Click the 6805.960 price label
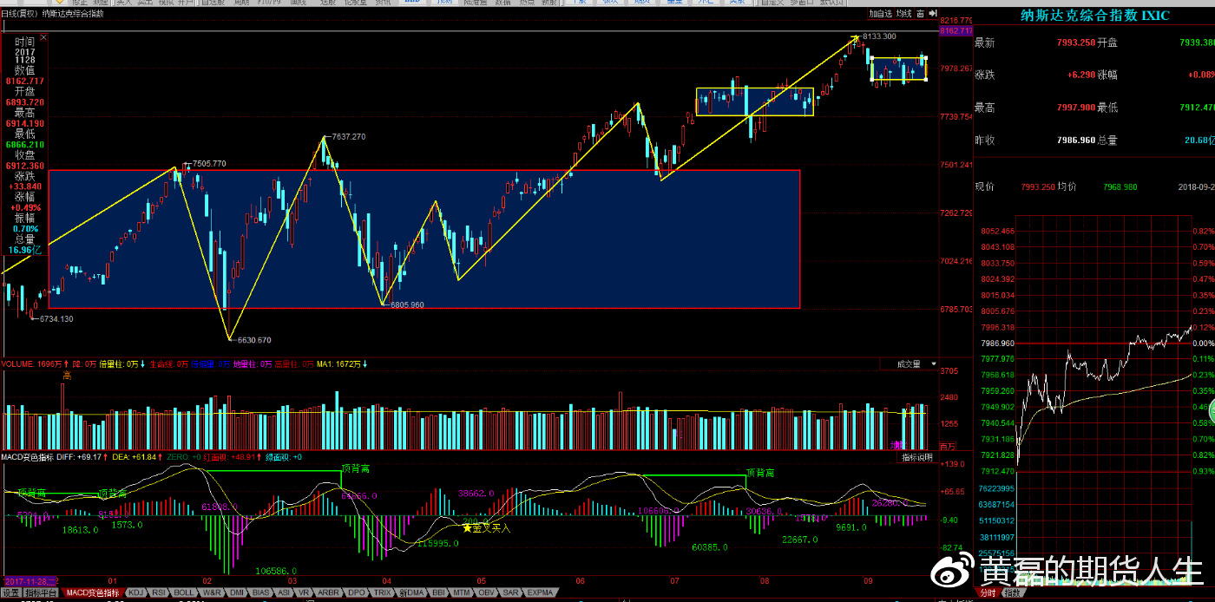The width and height of the screenshot is (1215, 602). [x=406, y=305]
